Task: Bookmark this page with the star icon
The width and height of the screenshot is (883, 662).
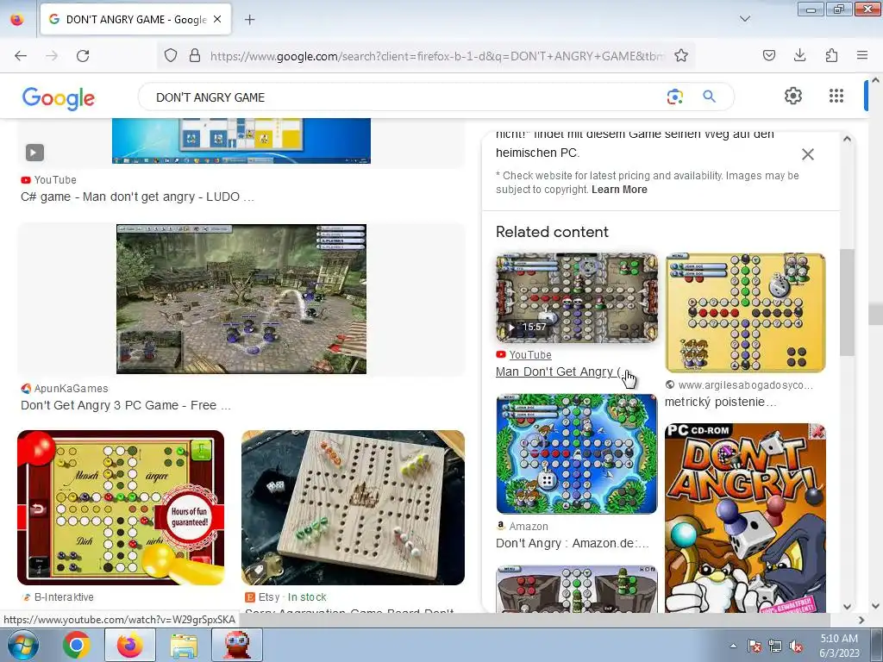Action: pos(681,55)
